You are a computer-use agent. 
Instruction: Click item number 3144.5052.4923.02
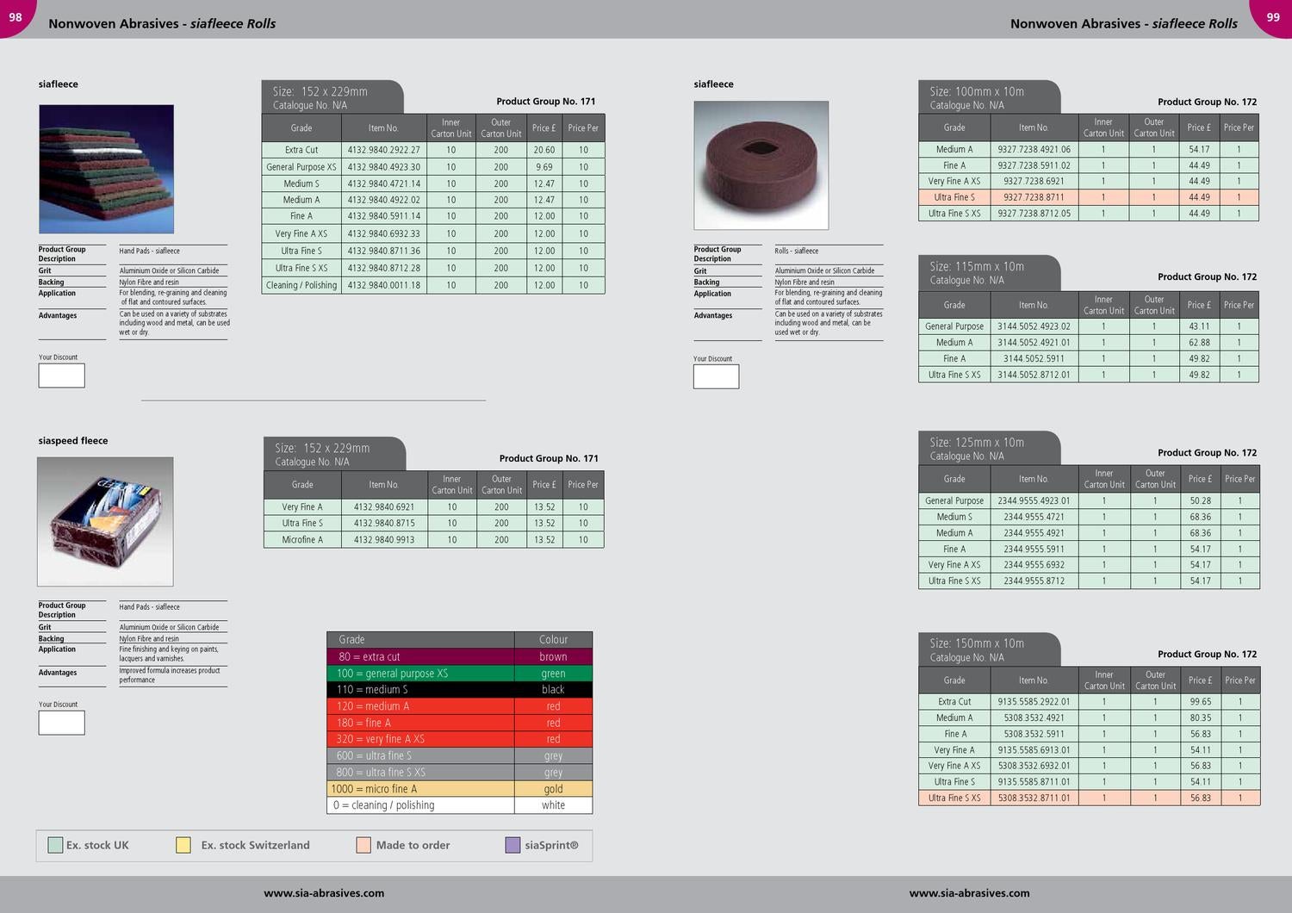click(x=1034, y=326)
